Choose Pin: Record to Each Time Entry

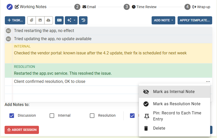coord(174,116)
